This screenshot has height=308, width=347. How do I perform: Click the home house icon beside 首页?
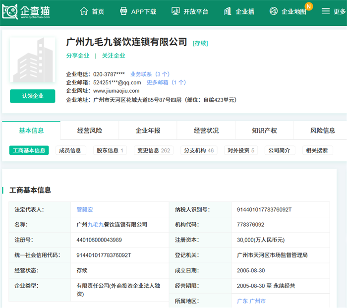pyautogui.click(x=84, y=11)
